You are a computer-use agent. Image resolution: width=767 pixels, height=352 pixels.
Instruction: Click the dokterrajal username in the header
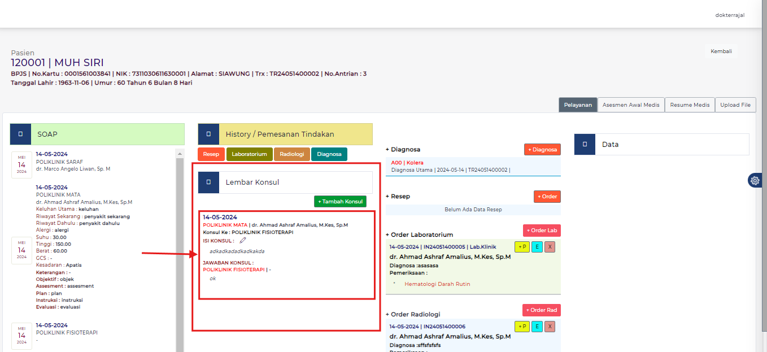[729, 15]
